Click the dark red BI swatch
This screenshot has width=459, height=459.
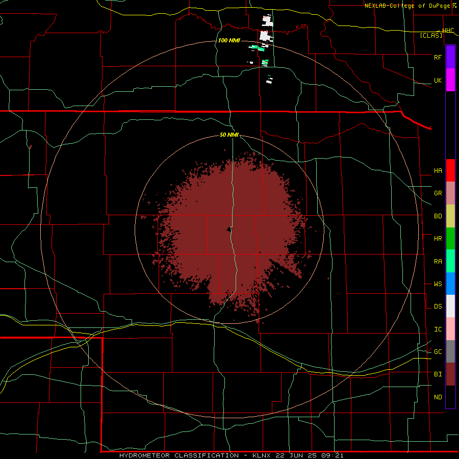coord(450,374)
